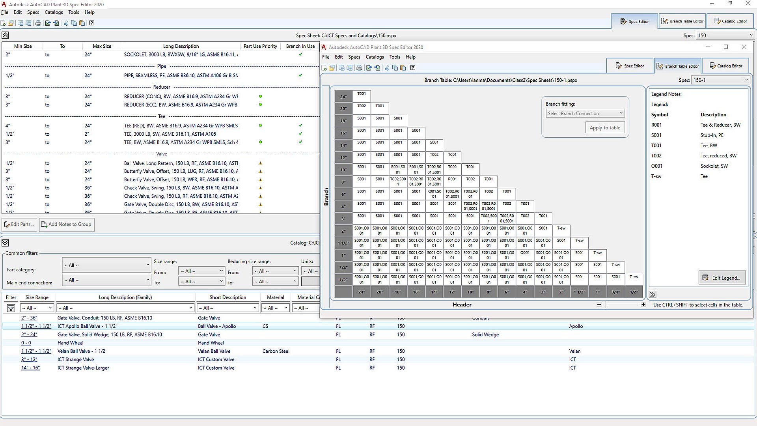Click Cut scissors icon in main window toolbar

point(66,23)
